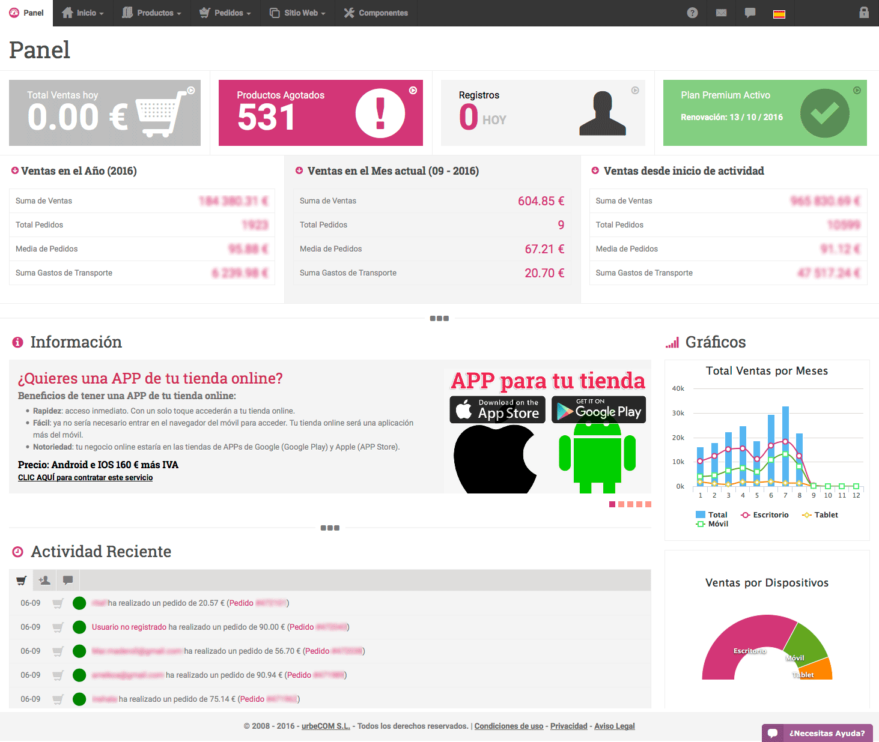Select the comments activity filter tab
Viewport: 879px width, 742px height.
[68, 581]
